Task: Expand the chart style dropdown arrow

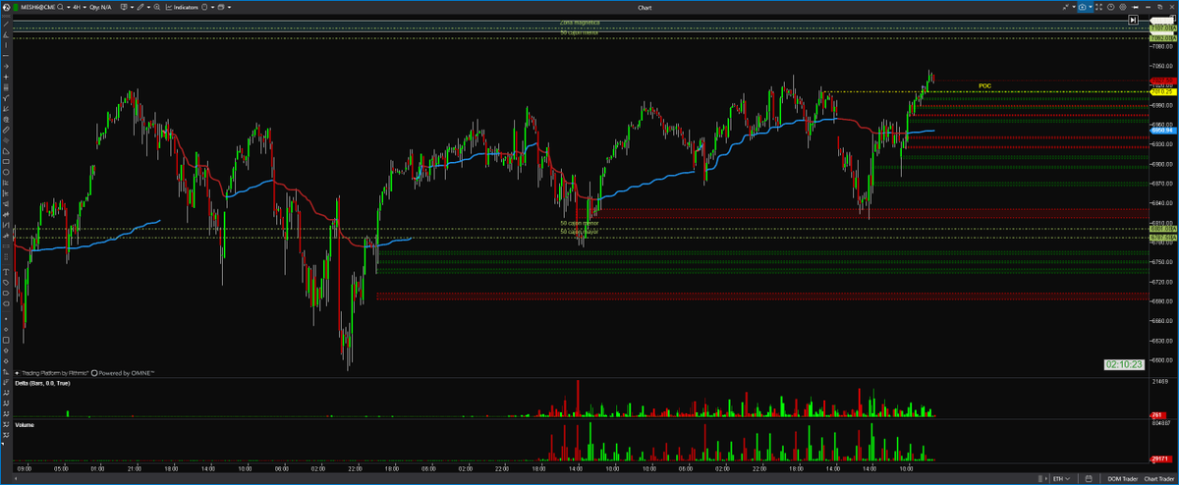Action: pos(133,7)
